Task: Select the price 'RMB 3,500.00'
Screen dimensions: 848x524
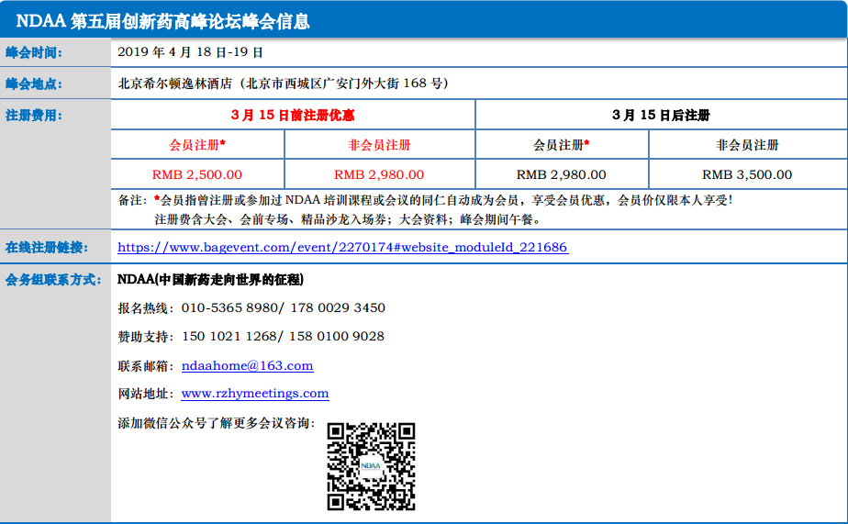Action: click(x=747, y=174)
